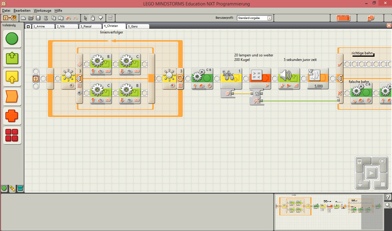Paste using the clipboard icon
The width and height of the screenshot is (392, 231).
click(61, 18)
